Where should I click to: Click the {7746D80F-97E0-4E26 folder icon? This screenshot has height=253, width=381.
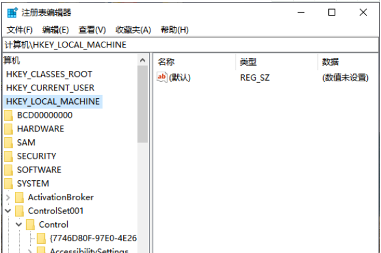click(41, 238)
